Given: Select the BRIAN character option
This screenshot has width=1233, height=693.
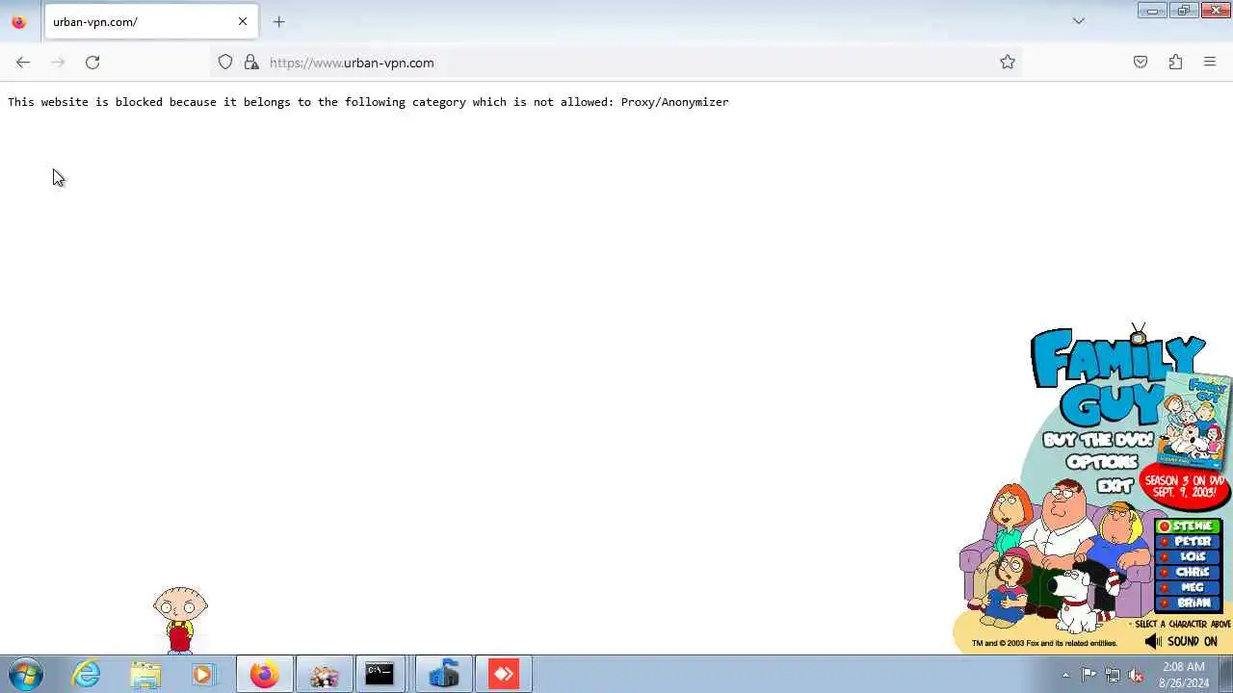Looking at the screenshot, I should (1189, 603).
